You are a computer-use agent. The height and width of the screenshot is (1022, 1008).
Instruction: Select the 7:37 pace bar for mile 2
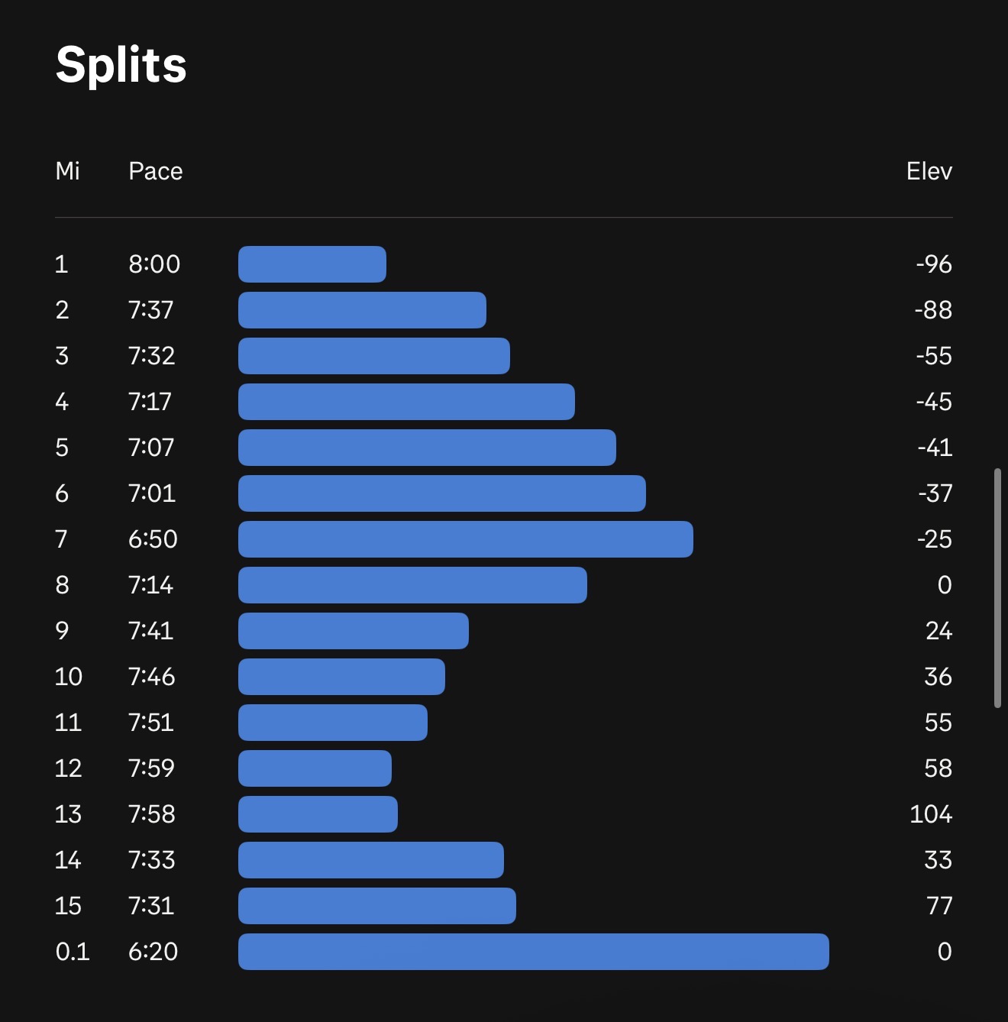pos(362,310)
